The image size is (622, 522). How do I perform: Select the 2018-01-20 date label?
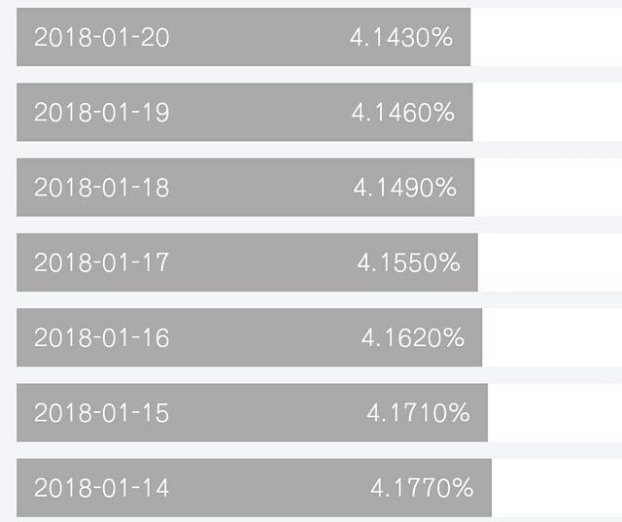click(101, 38)
